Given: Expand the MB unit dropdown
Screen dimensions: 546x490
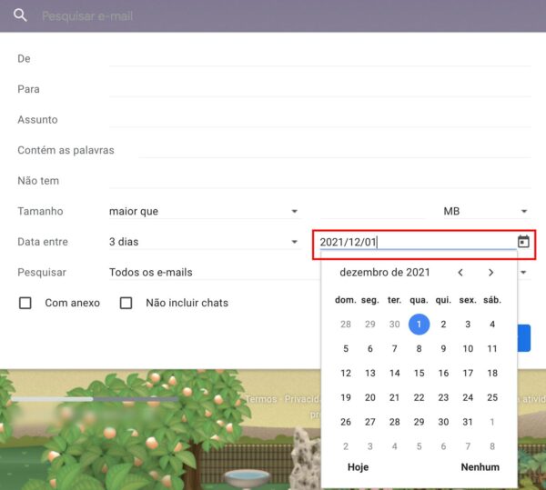Looking at the screenshot, I should click(486, 211).
